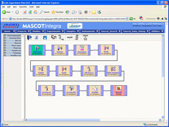
Task: Click the Off-line LC node icon
Action: pyautogui.click(x=89, y=69)
